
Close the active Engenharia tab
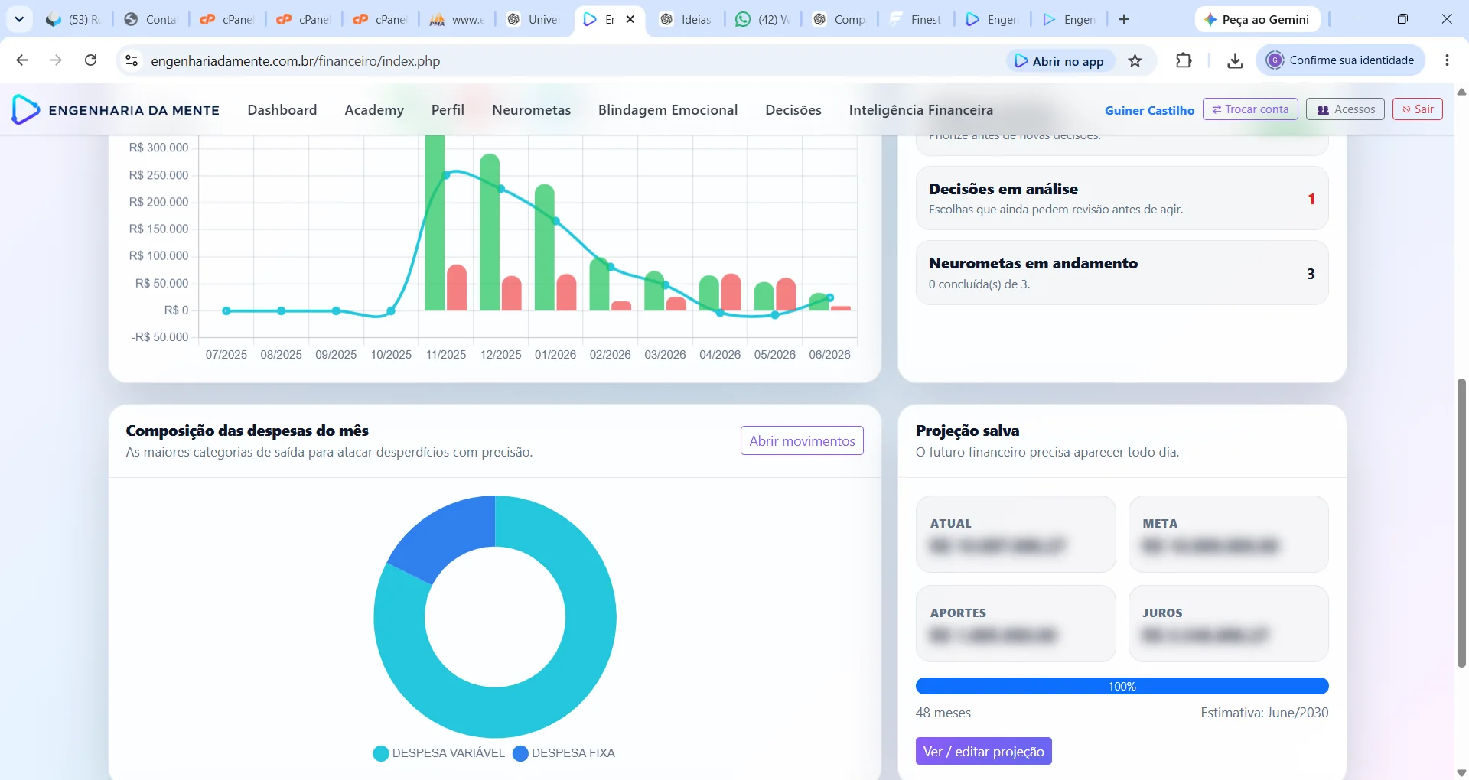point(630,19)
